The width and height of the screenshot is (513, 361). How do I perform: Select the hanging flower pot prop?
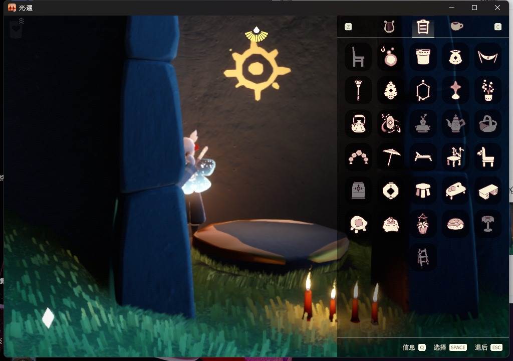click(x=423, y=224)
